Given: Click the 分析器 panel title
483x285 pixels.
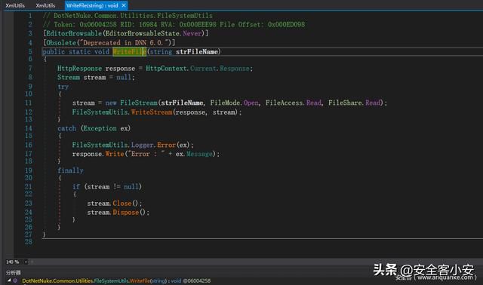Looking at the screenshot, I should click(14, 272).
